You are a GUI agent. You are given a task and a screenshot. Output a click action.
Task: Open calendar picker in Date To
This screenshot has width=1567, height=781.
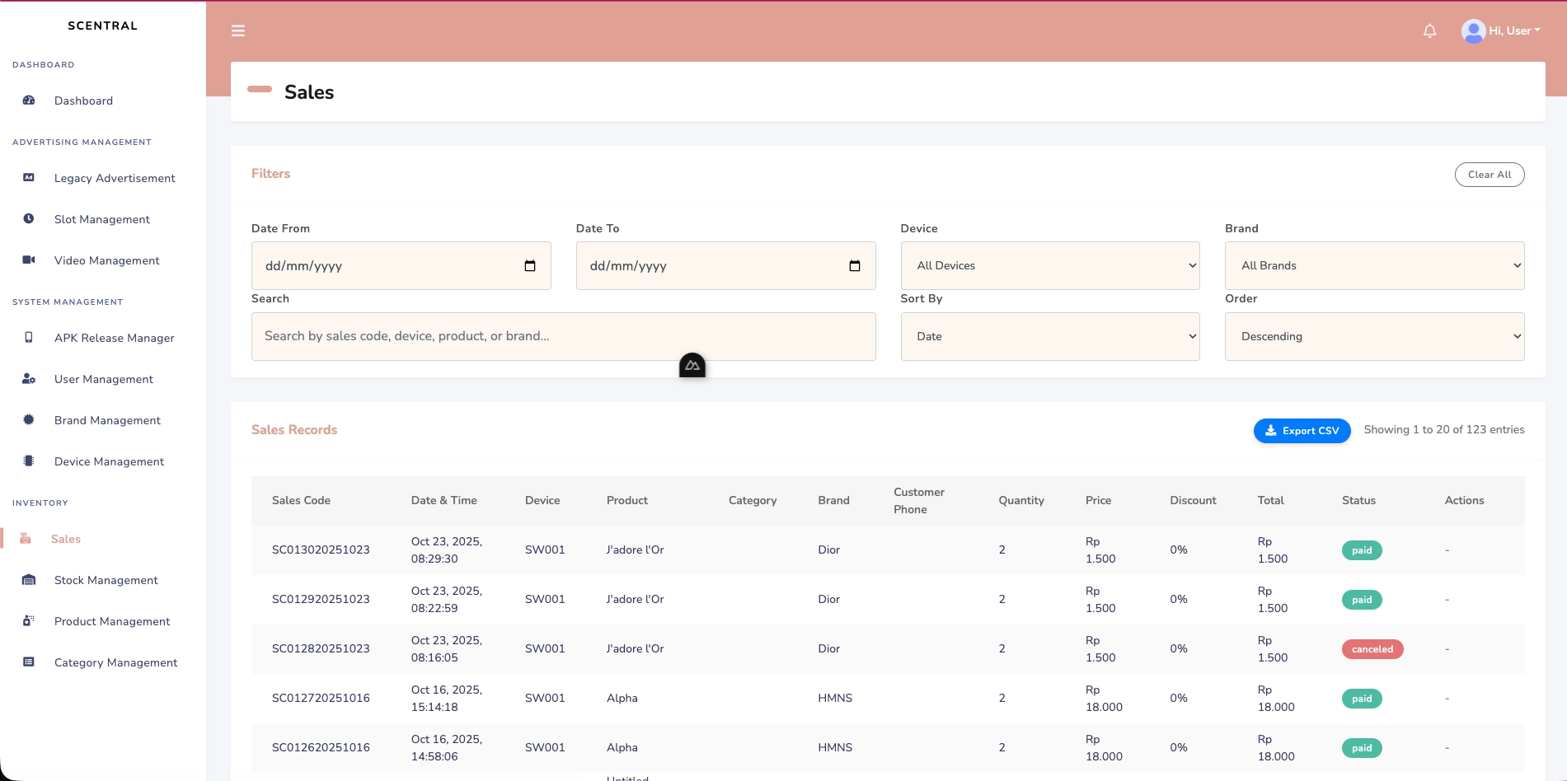854,266
